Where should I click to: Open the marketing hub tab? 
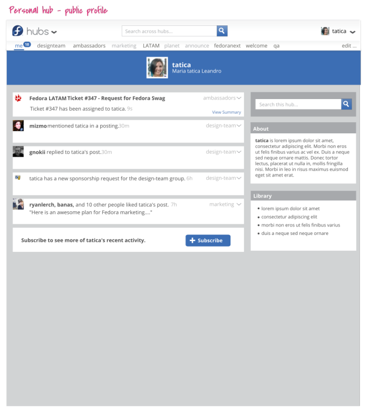pos(124,46)
